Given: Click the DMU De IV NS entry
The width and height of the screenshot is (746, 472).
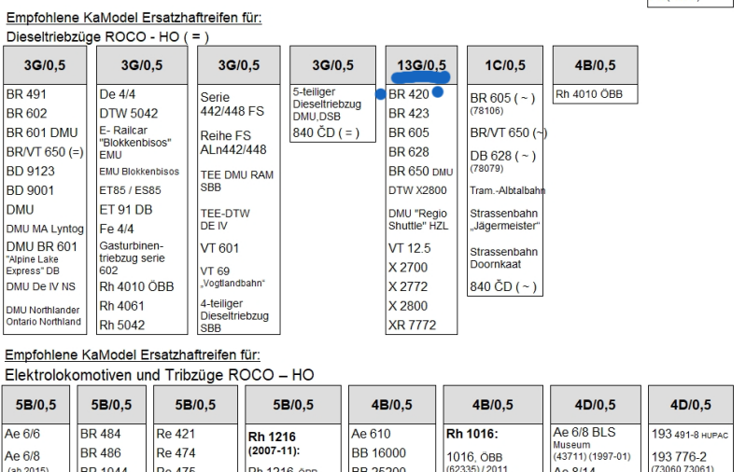Looking at the screenshot, I should (40, 286).
